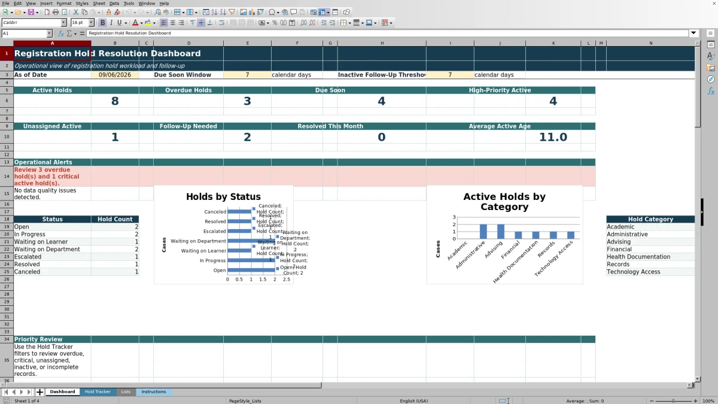Open the Underline style dropdown arrow
The height and width of the screenshot is (404, 718).
click(x=126, y=23)
